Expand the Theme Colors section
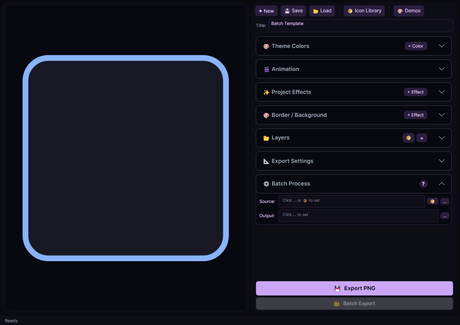The width and height of the screenshot is (460, 325). [442, 46]
